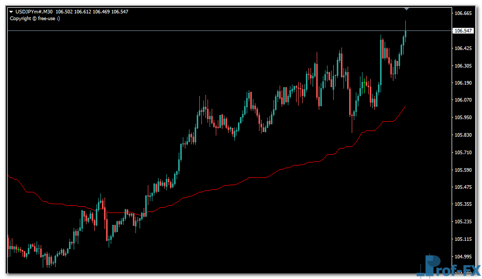Click the 106.305 price scale label
Screen dimensions: 482x279
[463, 66]
